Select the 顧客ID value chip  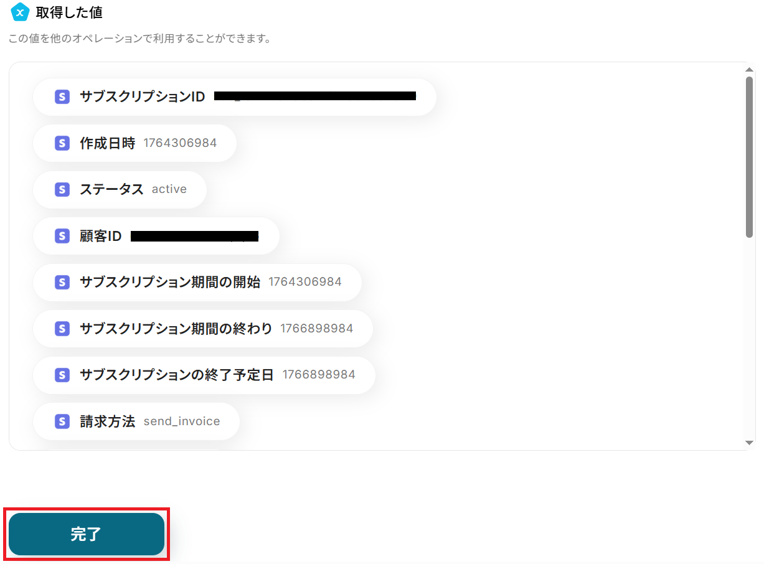point(156,236)
